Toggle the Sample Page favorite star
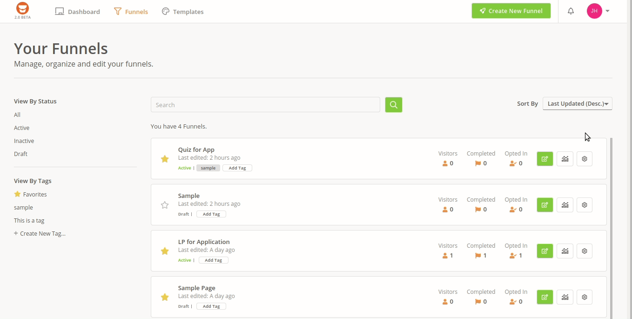The height and width of the screenshot is (319, 632). click(x=165, y=297)
